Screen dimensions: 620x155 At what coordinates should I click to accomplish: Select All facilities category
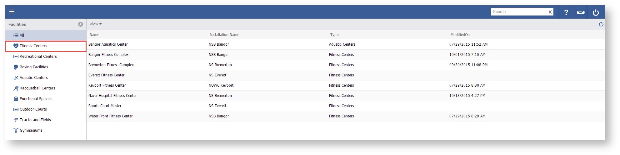coord(22,35)
